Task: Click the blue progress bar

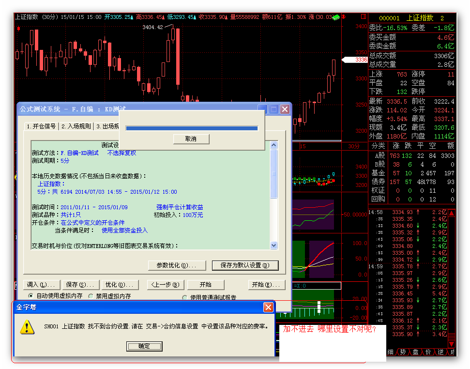Action: 192,128
